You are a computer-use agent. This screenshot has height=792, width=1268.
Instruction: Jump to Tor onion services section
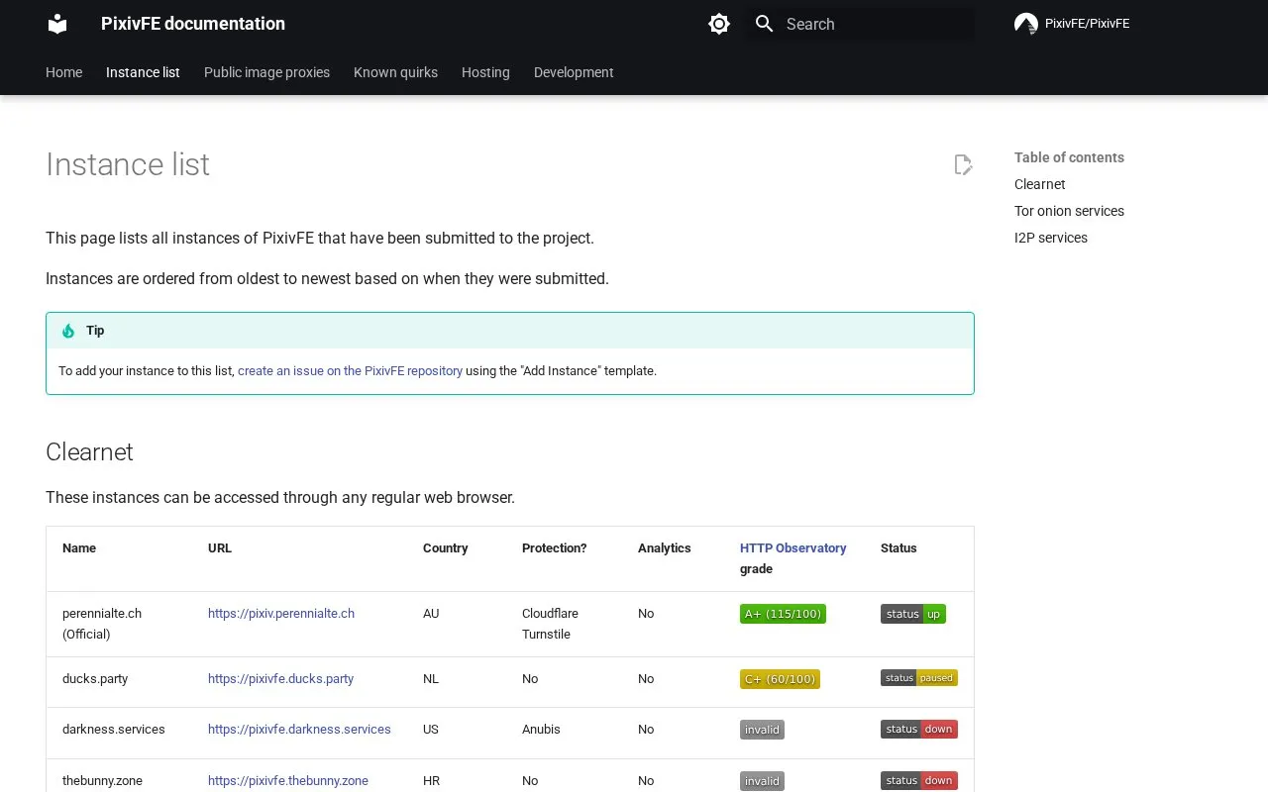pyautogui.click(x=1069, y=211)
